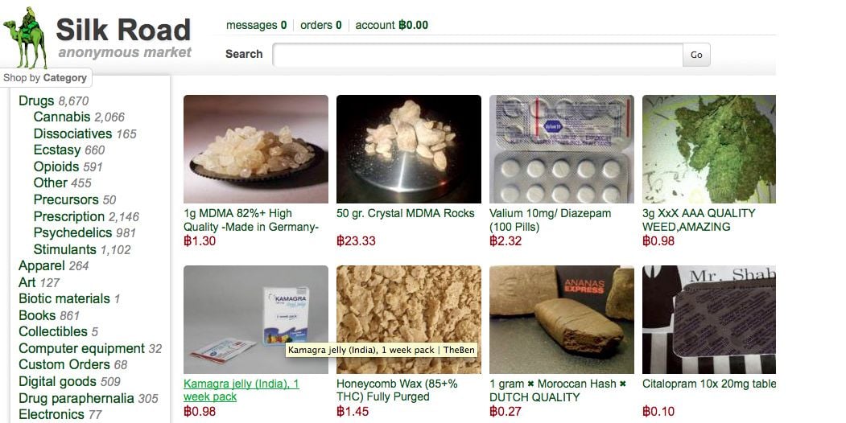Open the Crystal MDMA Rocks product image

tap(408, 150)
